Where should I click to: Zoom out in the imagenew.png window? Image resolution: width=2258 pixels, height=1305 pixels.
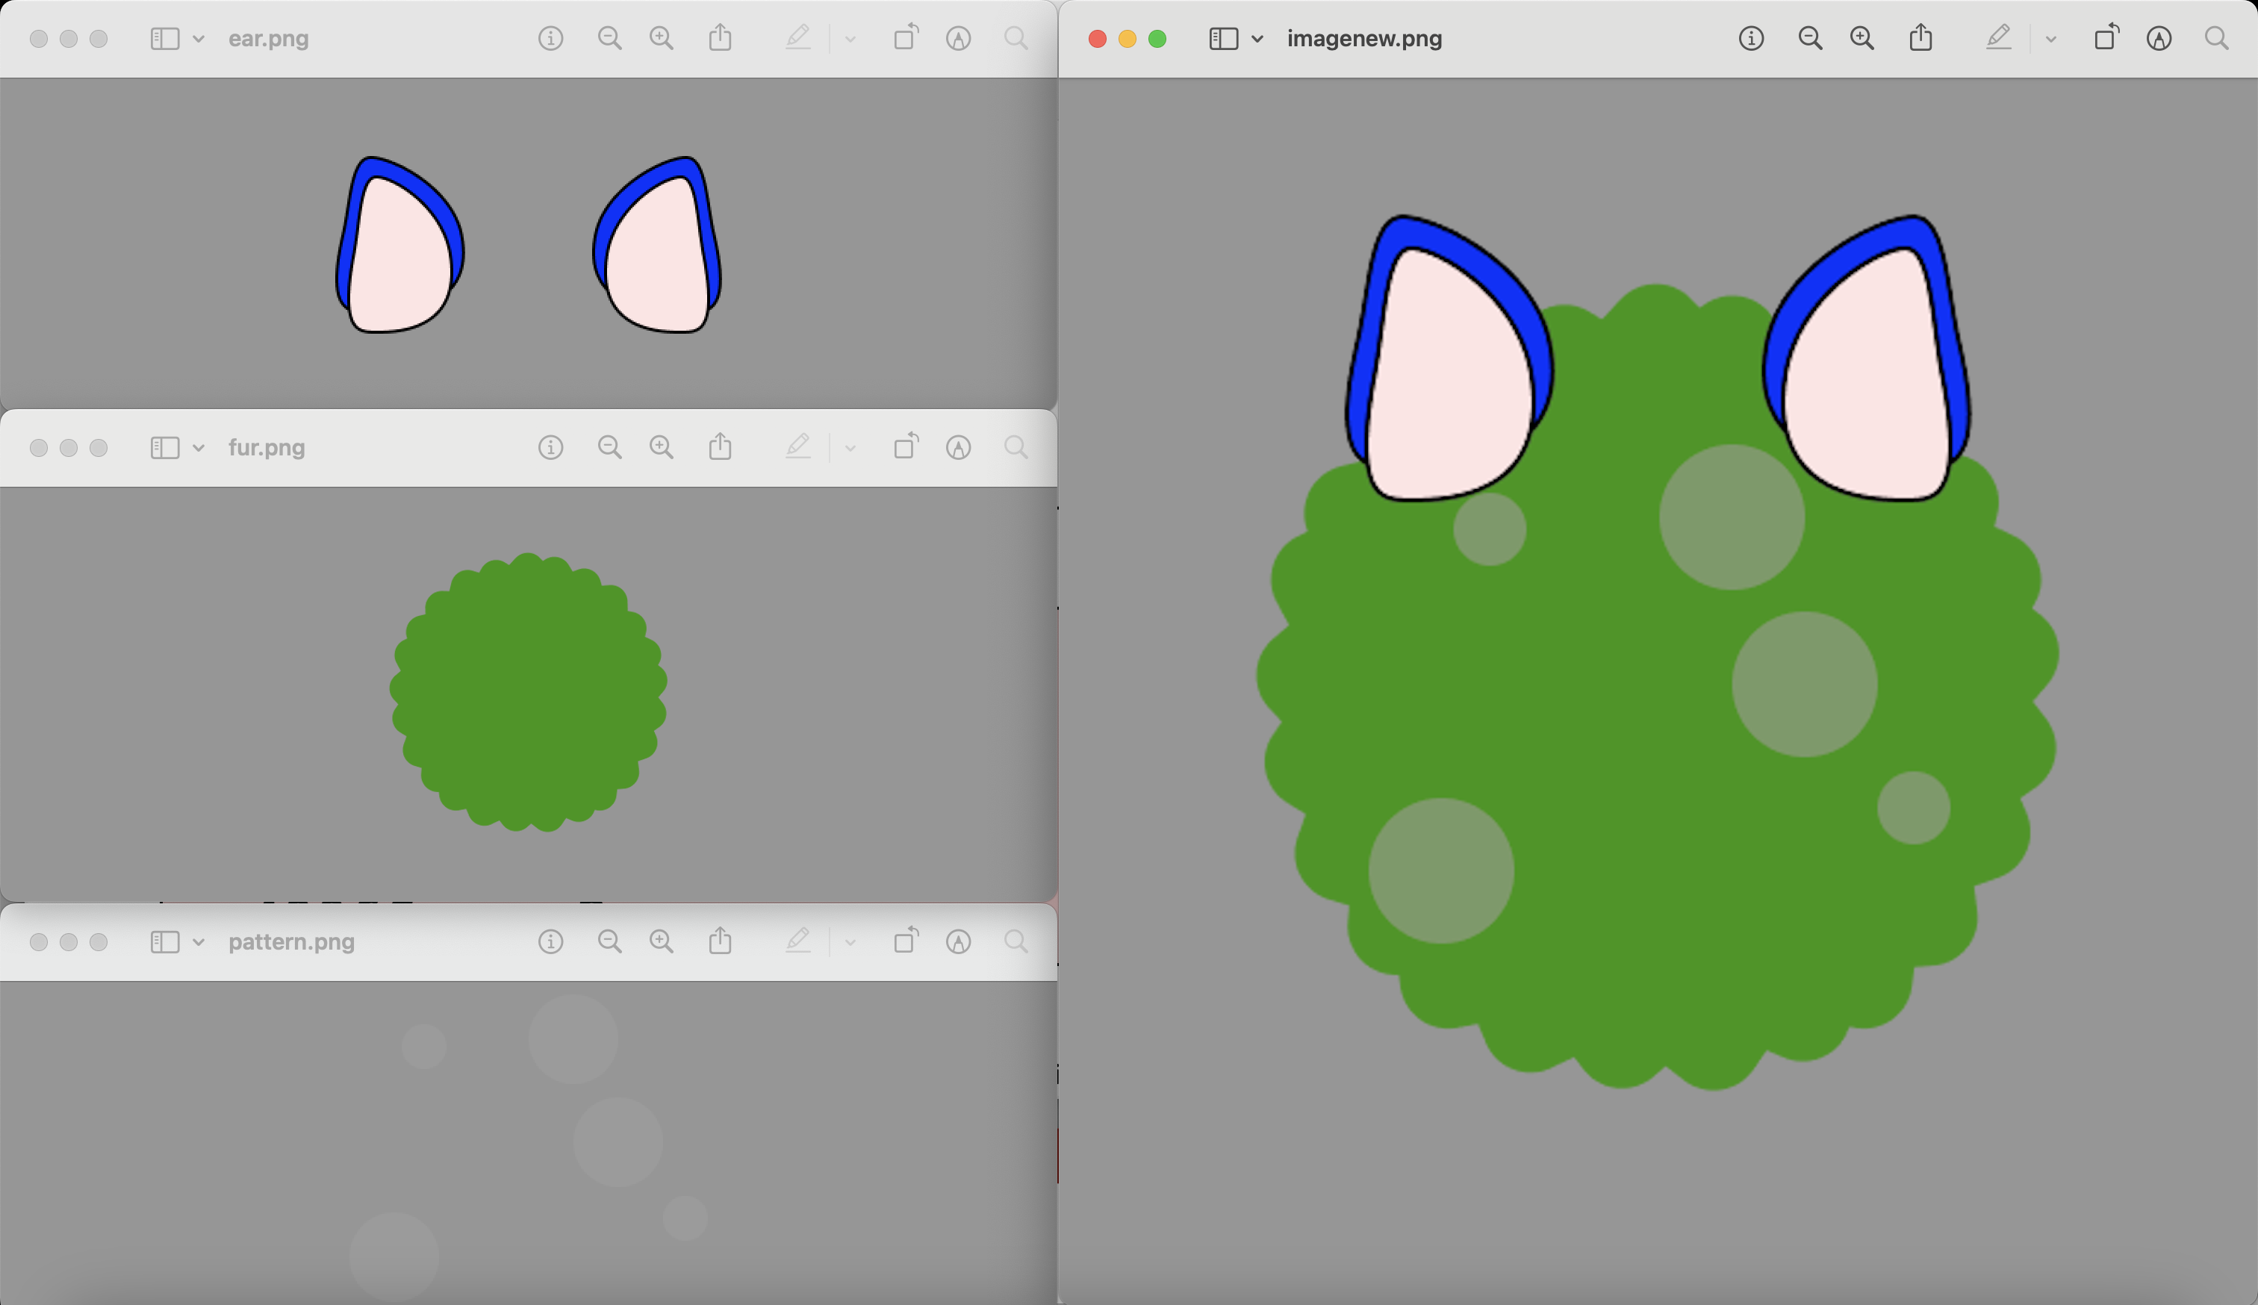click(x=1810, y=39)
